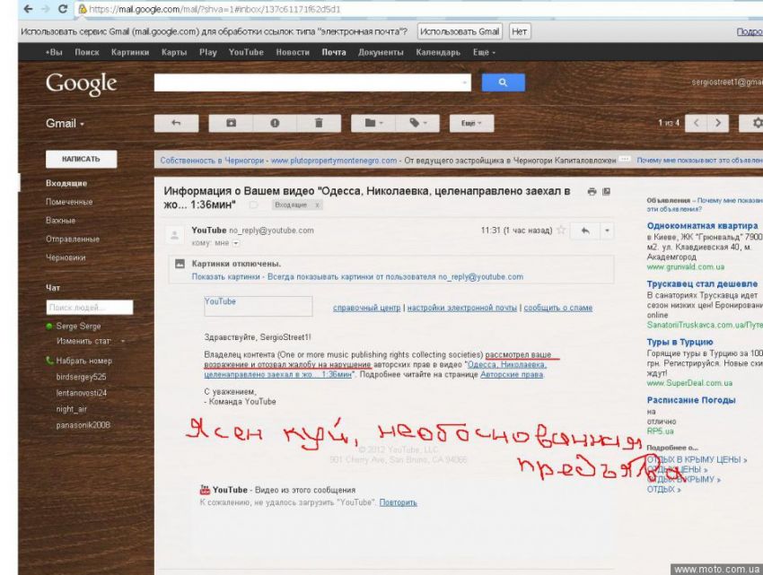Screen dimensions: 763x575
Task: Expand recipient details arrow next to 'мне'
Action: (236, 243)
